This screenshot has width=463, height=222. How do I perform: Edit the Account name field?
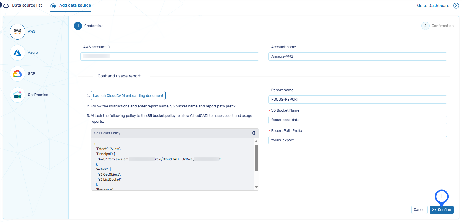click(357, 56)
